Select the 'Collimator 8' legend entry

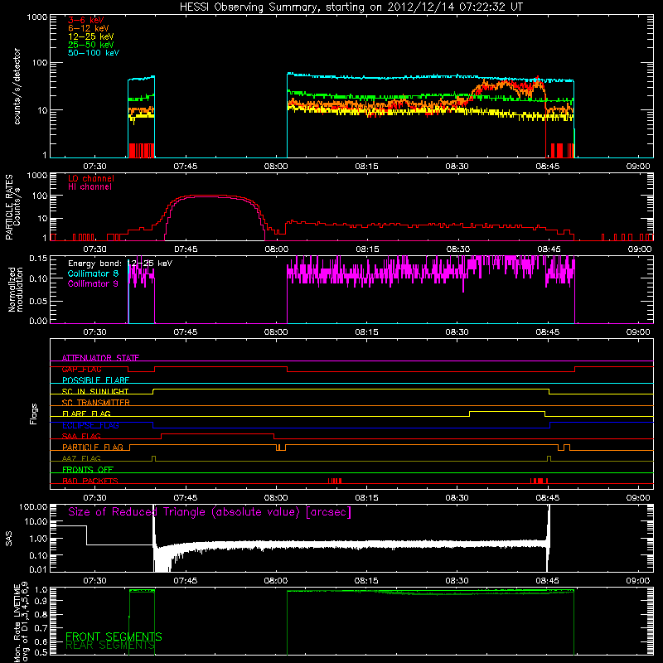click(94, 273)
